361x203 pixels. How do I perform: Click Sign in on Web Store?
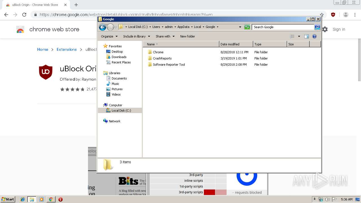[339, 29]
